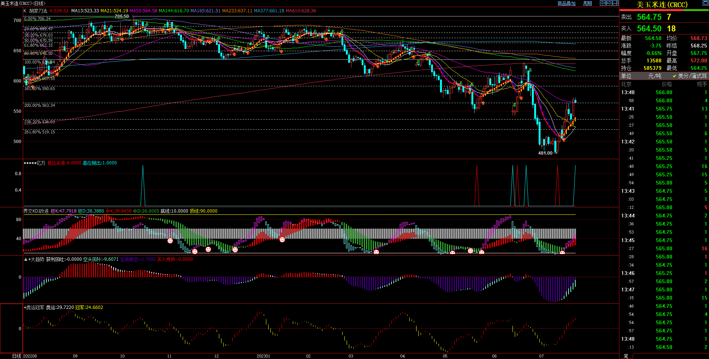Click the 笔 tab below tick list

coord(626,356)
